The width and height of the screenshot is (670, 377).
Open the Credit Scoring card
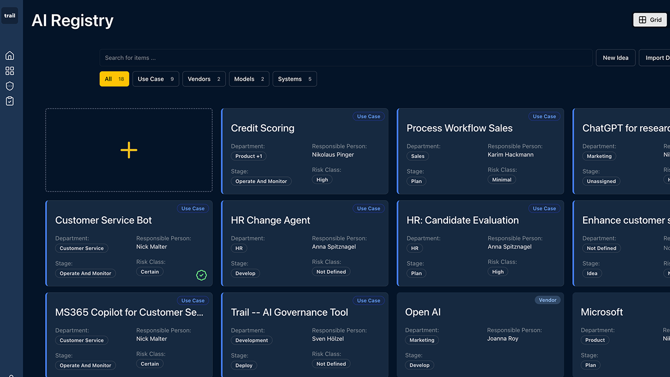tap(305, 151)
